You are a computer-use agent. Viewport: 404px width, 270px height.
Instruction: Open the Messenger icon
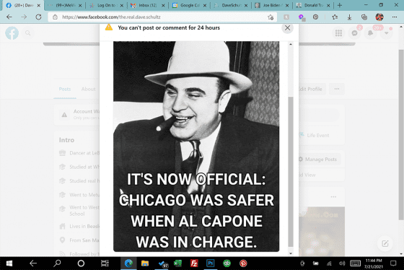[354, 33]
